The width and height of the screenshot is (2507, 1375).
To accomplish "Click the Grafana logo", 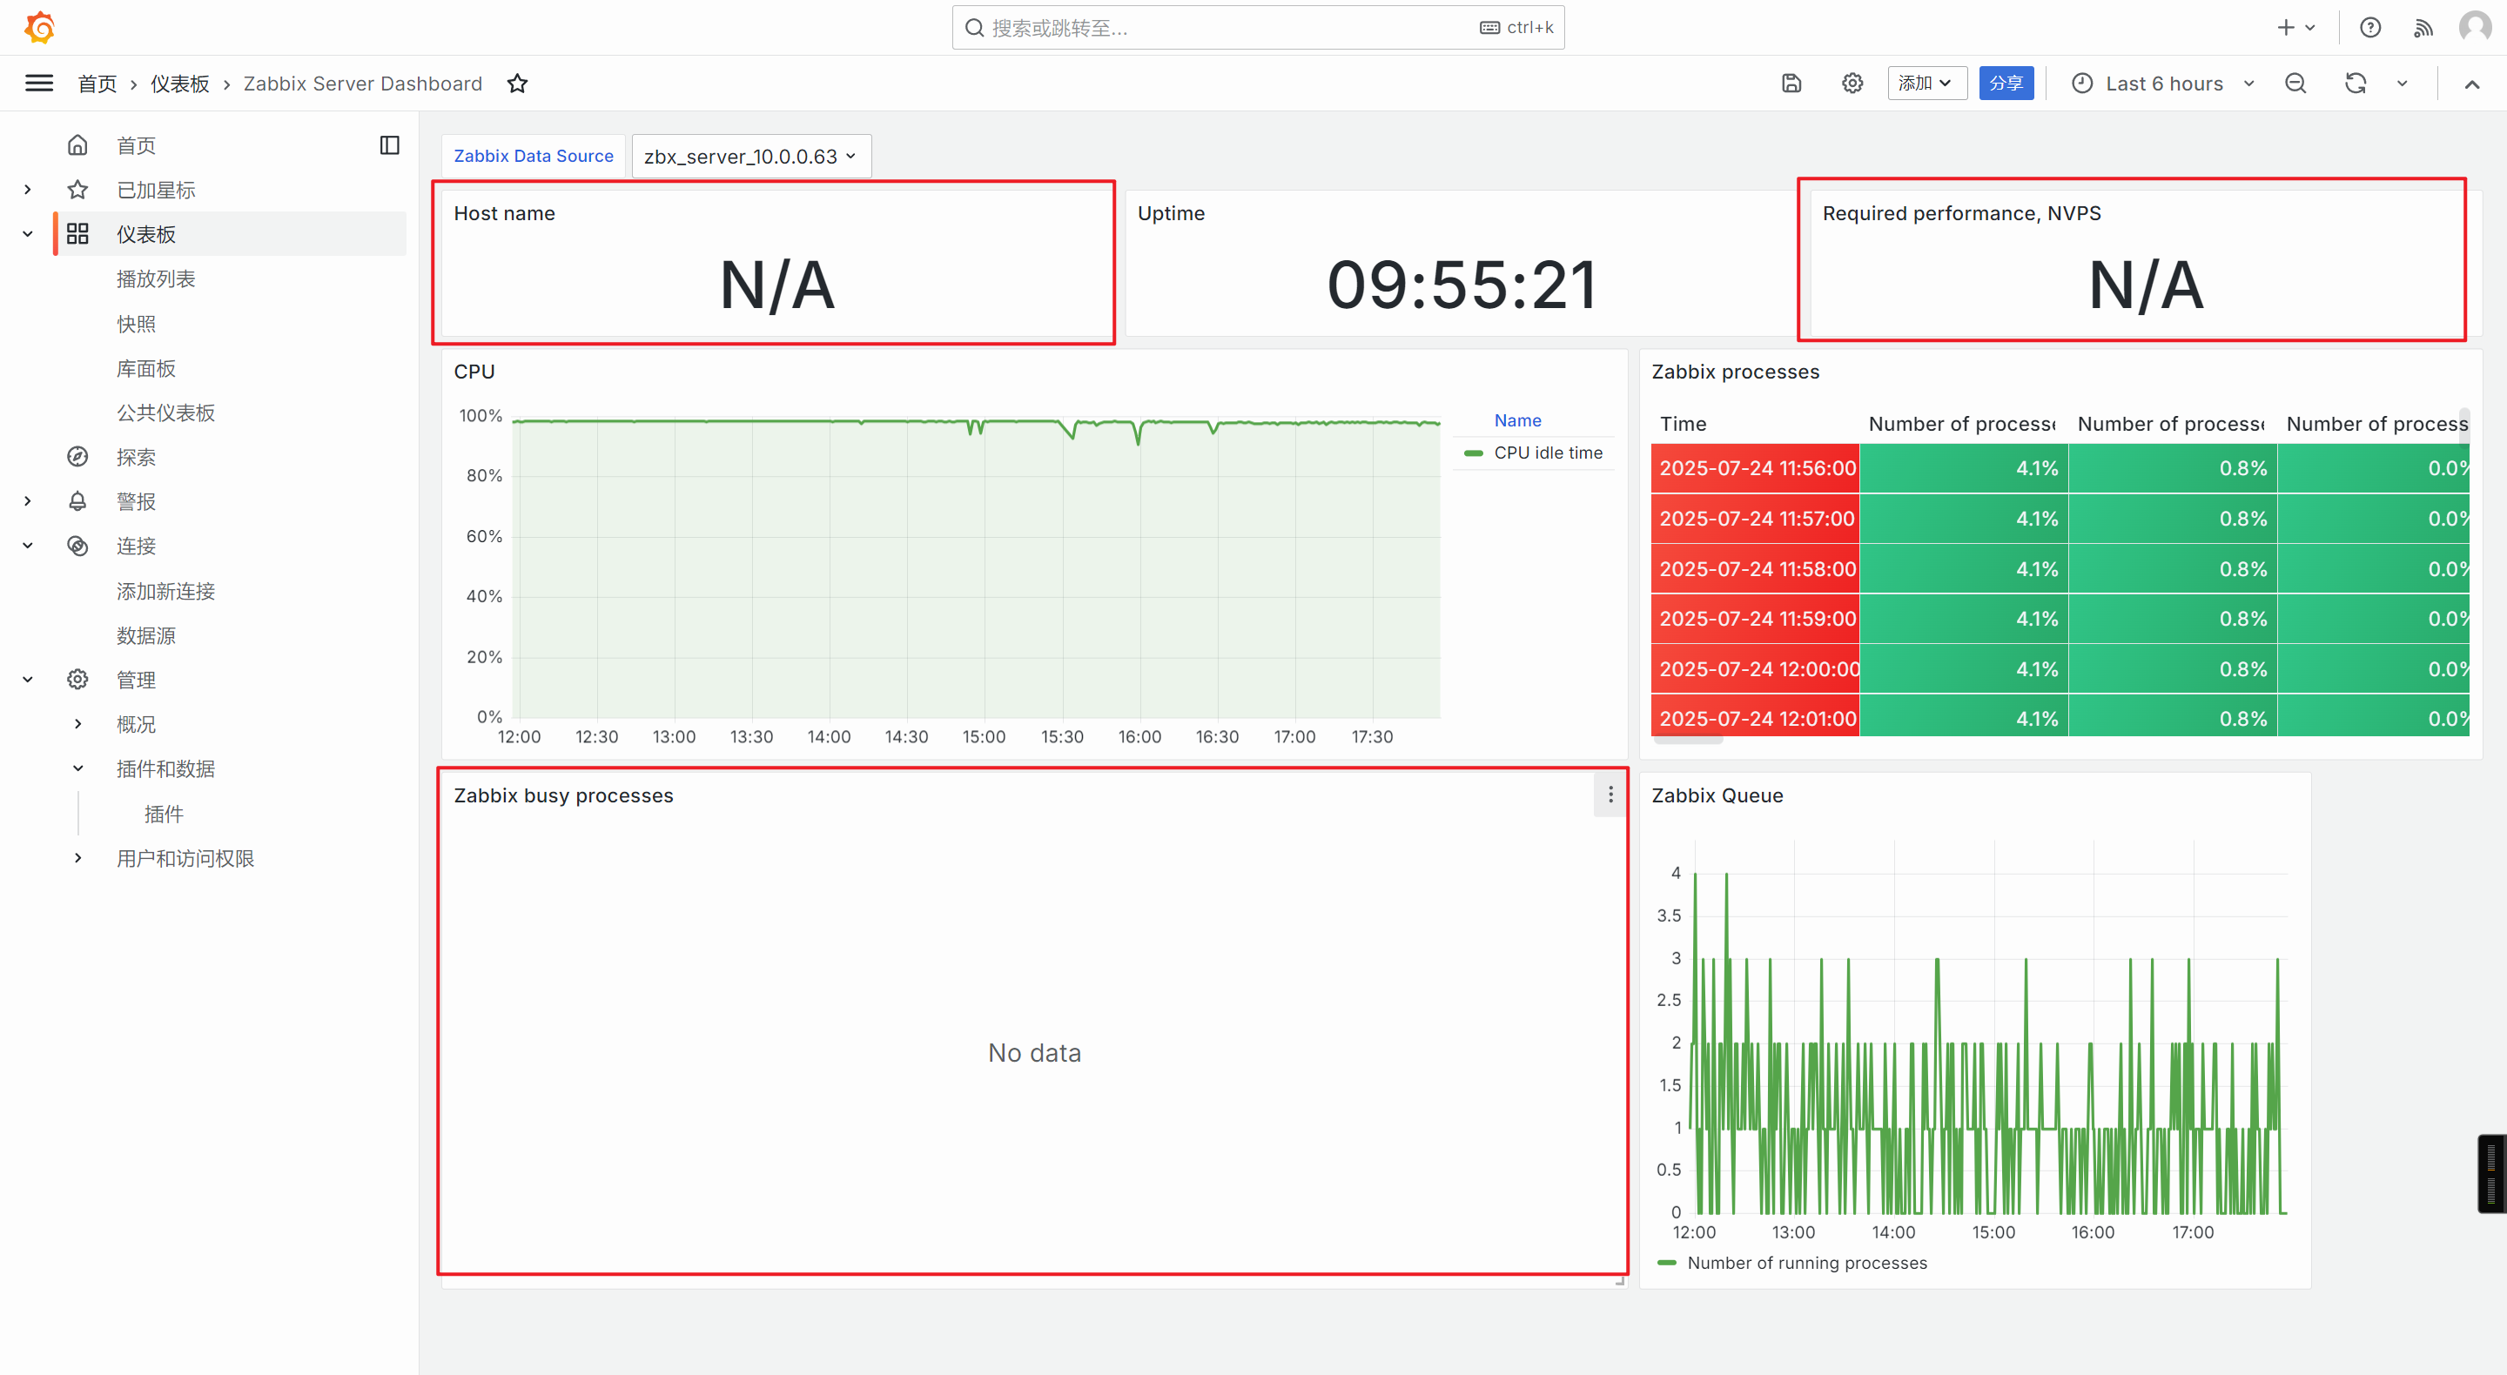I will pos(39,27).
